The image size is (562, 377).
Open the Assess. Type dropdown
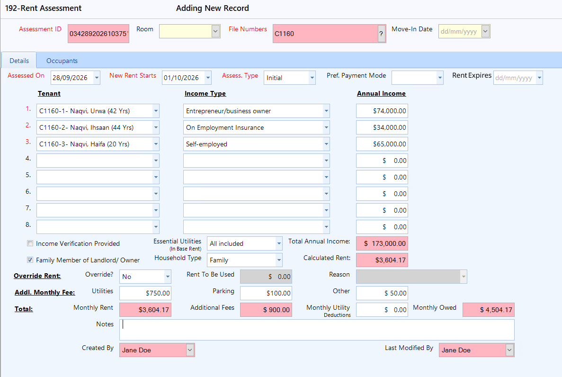point(312,78)
